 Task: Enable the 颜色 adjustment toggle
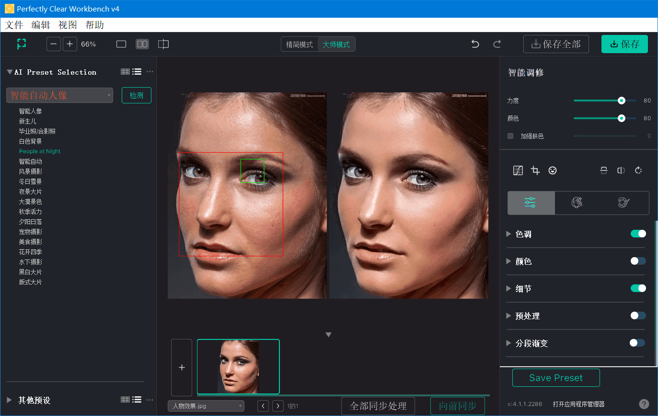tap(638, 260)
